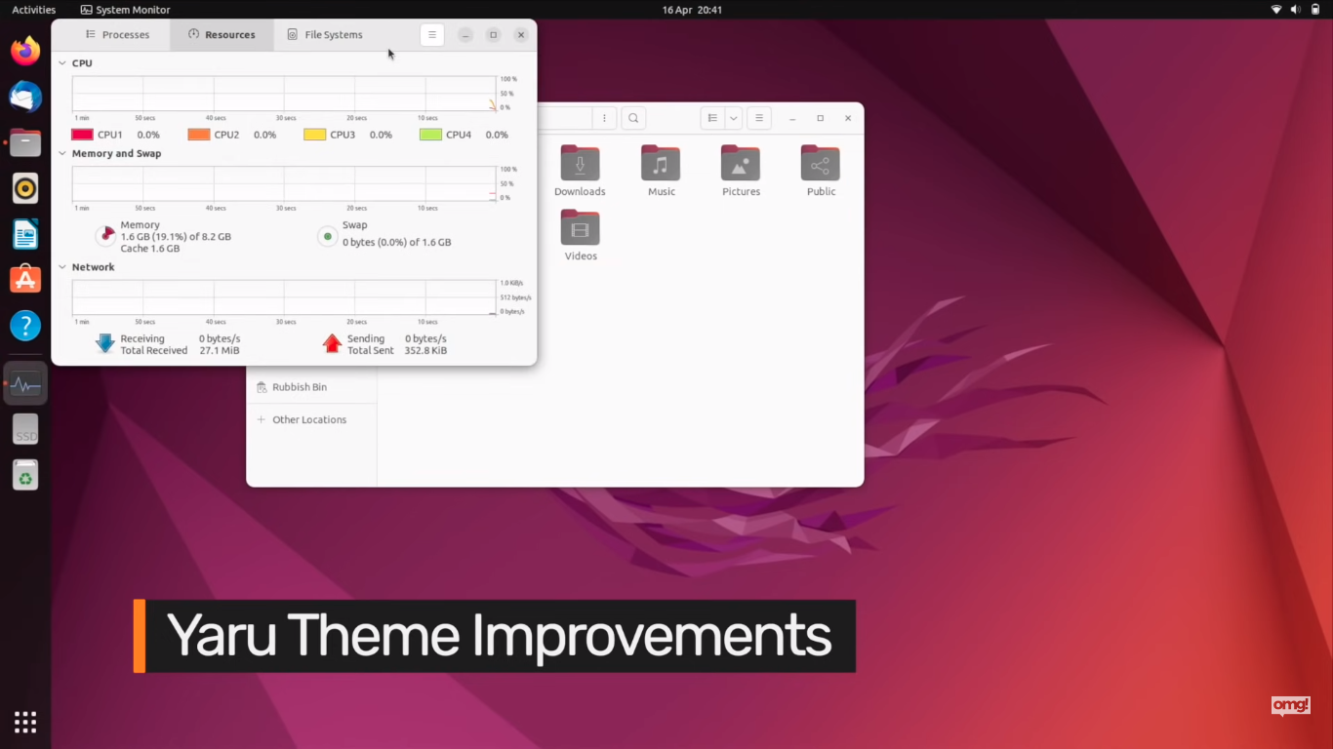
Task: Click the Files path bar field
Action: point(564,118)
